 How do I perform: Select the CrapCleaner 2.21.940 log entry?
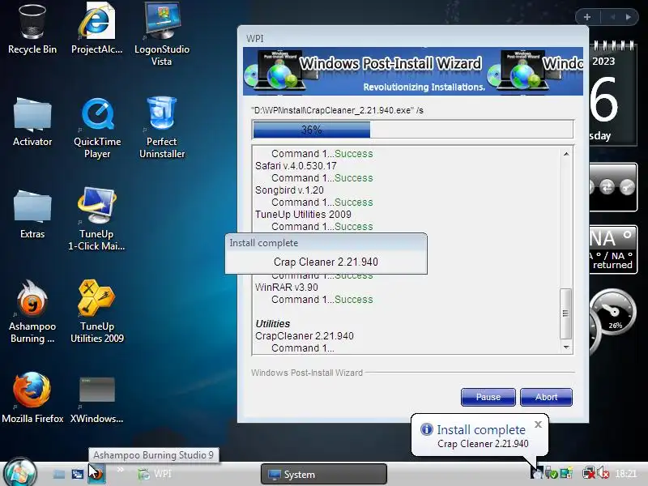tap(305, 336)
